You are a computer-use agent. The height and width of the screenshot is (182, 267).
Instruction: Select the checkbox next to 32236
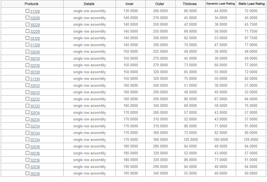tap(27, 160)
